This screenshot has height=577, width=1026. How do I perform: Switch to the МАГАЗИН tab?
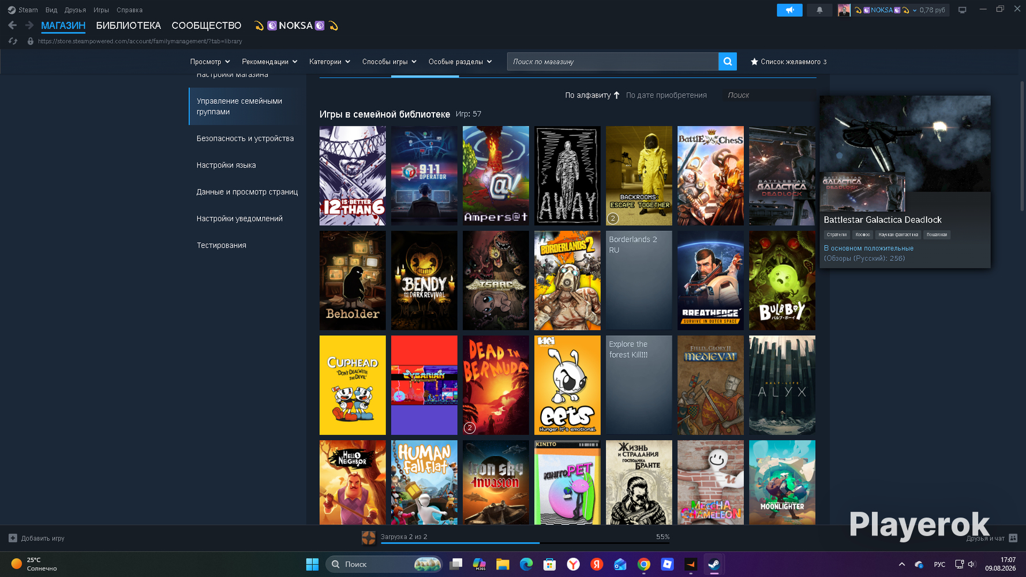click(63, 25)
